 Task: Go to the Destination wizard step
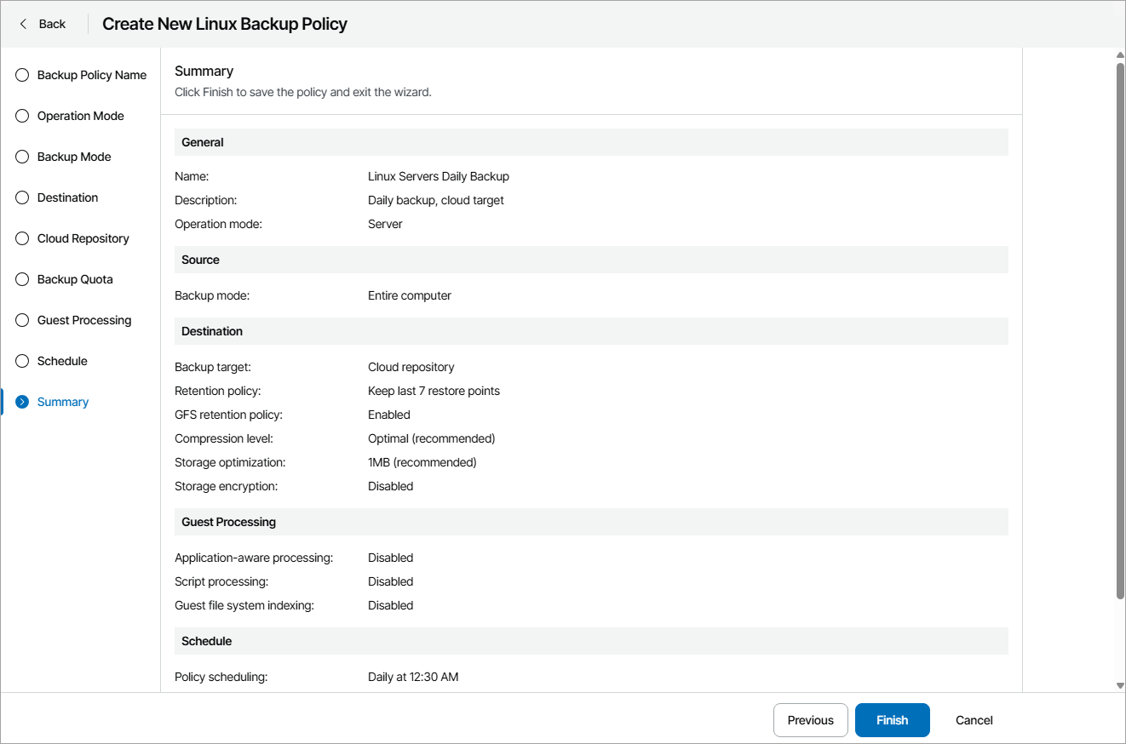pos(67,197)
